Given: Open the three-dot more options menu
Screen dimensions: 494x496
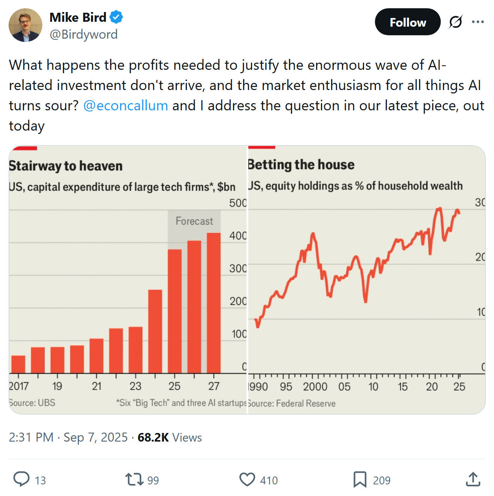Looking at the screenshot, I should (478, 22).
